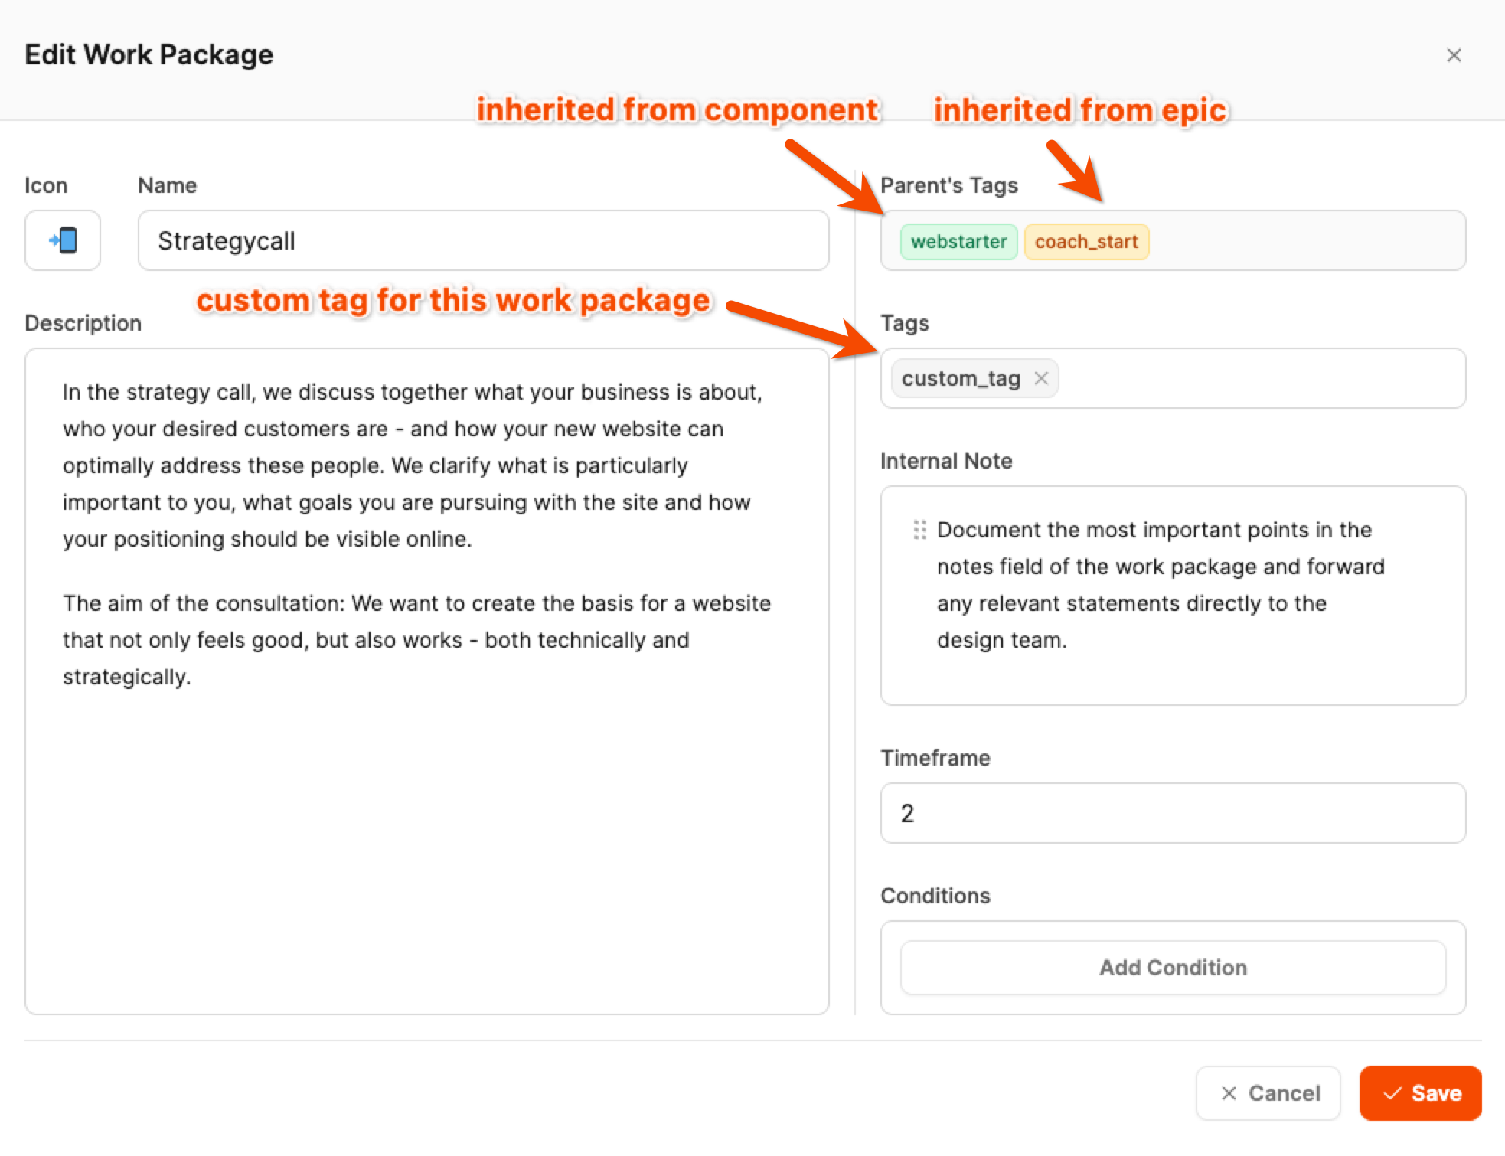Remove the custom_tag chip
Viewport: 1505px width, 1156px height.
point(1041,378)
